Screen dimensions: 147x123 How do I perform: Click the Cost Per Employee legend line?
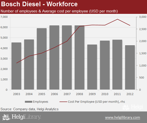63,102
